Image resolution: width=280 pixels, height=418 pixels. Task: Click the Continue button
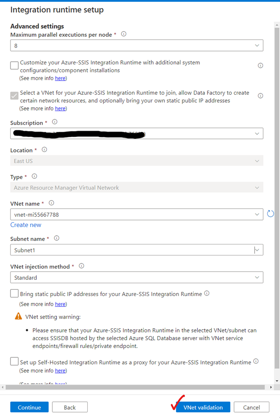pyautogui.click(x=29, y=407)
